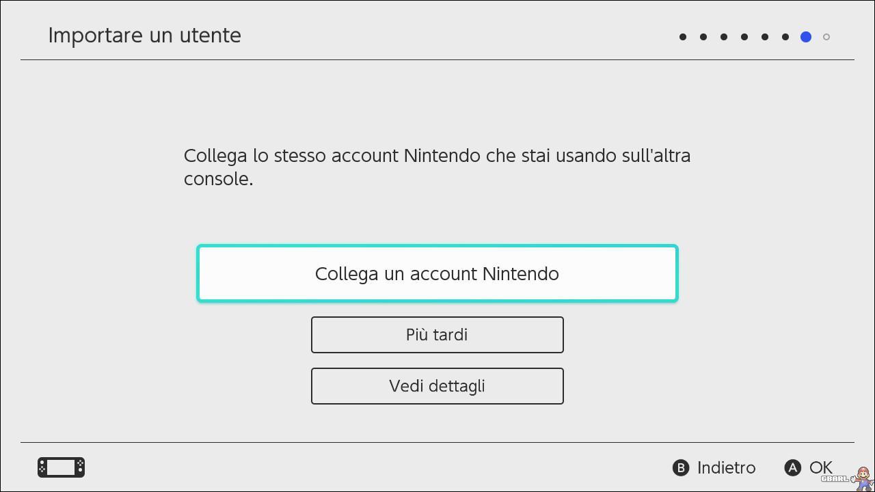The height and width of the screenshot is (492, 875).
Task: Click the fifth progress step dot
Action: (x=765, y=37)
